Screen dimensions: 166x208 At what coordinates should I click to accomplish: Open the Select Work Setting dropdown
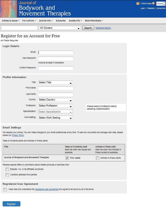56,117
